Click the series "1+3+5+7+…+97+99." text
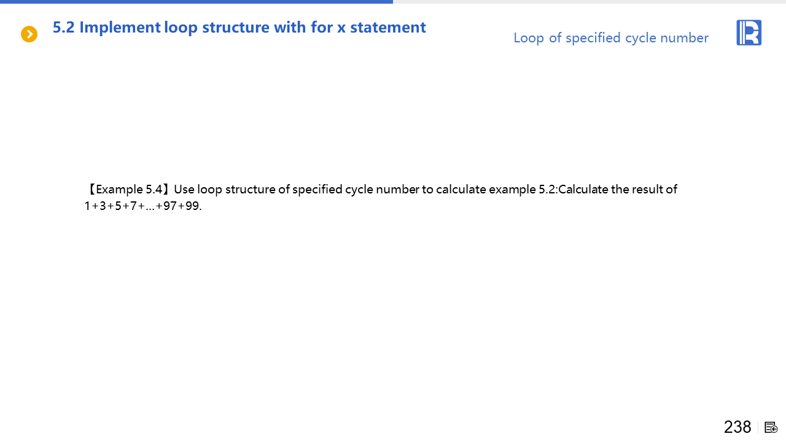Viewport: 786px width, 442px height. pyautogui.click(x=143, y=206)
